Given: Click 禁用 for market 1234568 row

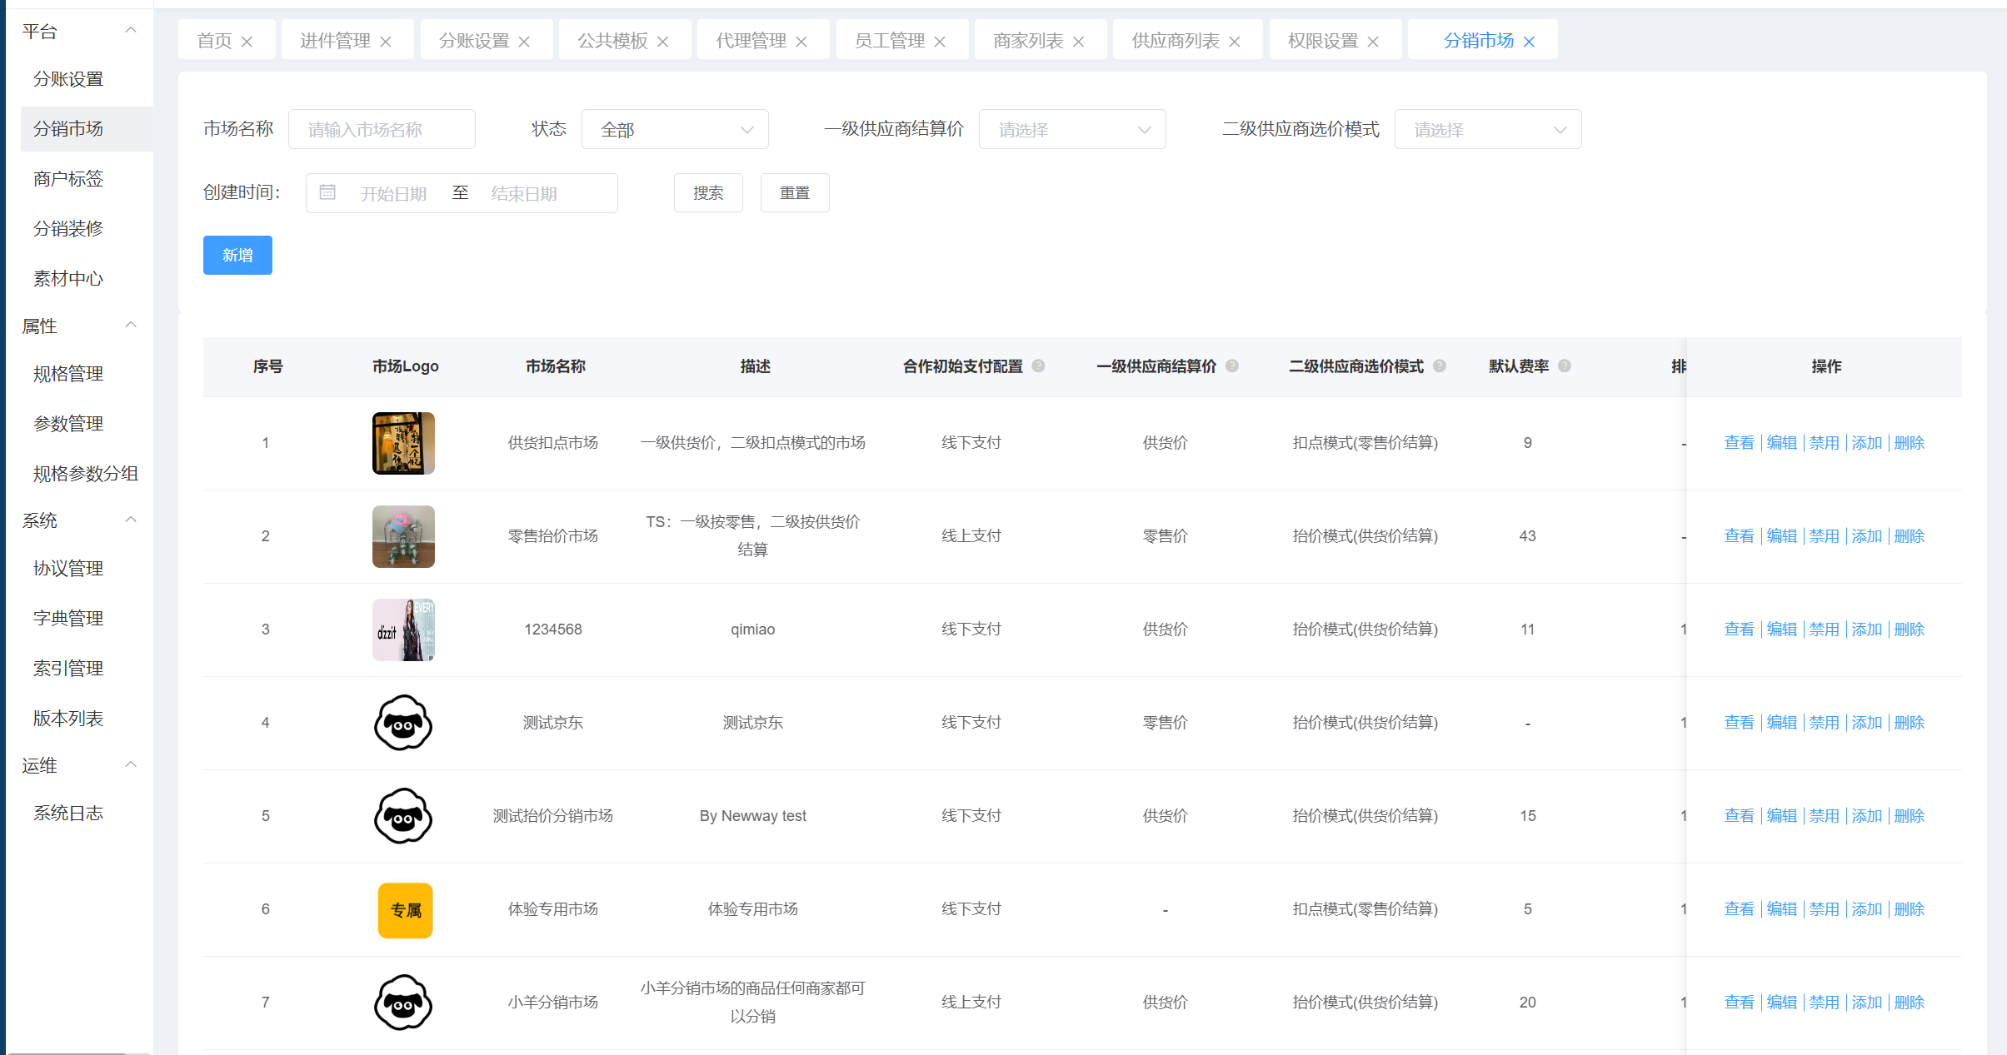Looking at the screenshot, I should tap(1825, 630).
